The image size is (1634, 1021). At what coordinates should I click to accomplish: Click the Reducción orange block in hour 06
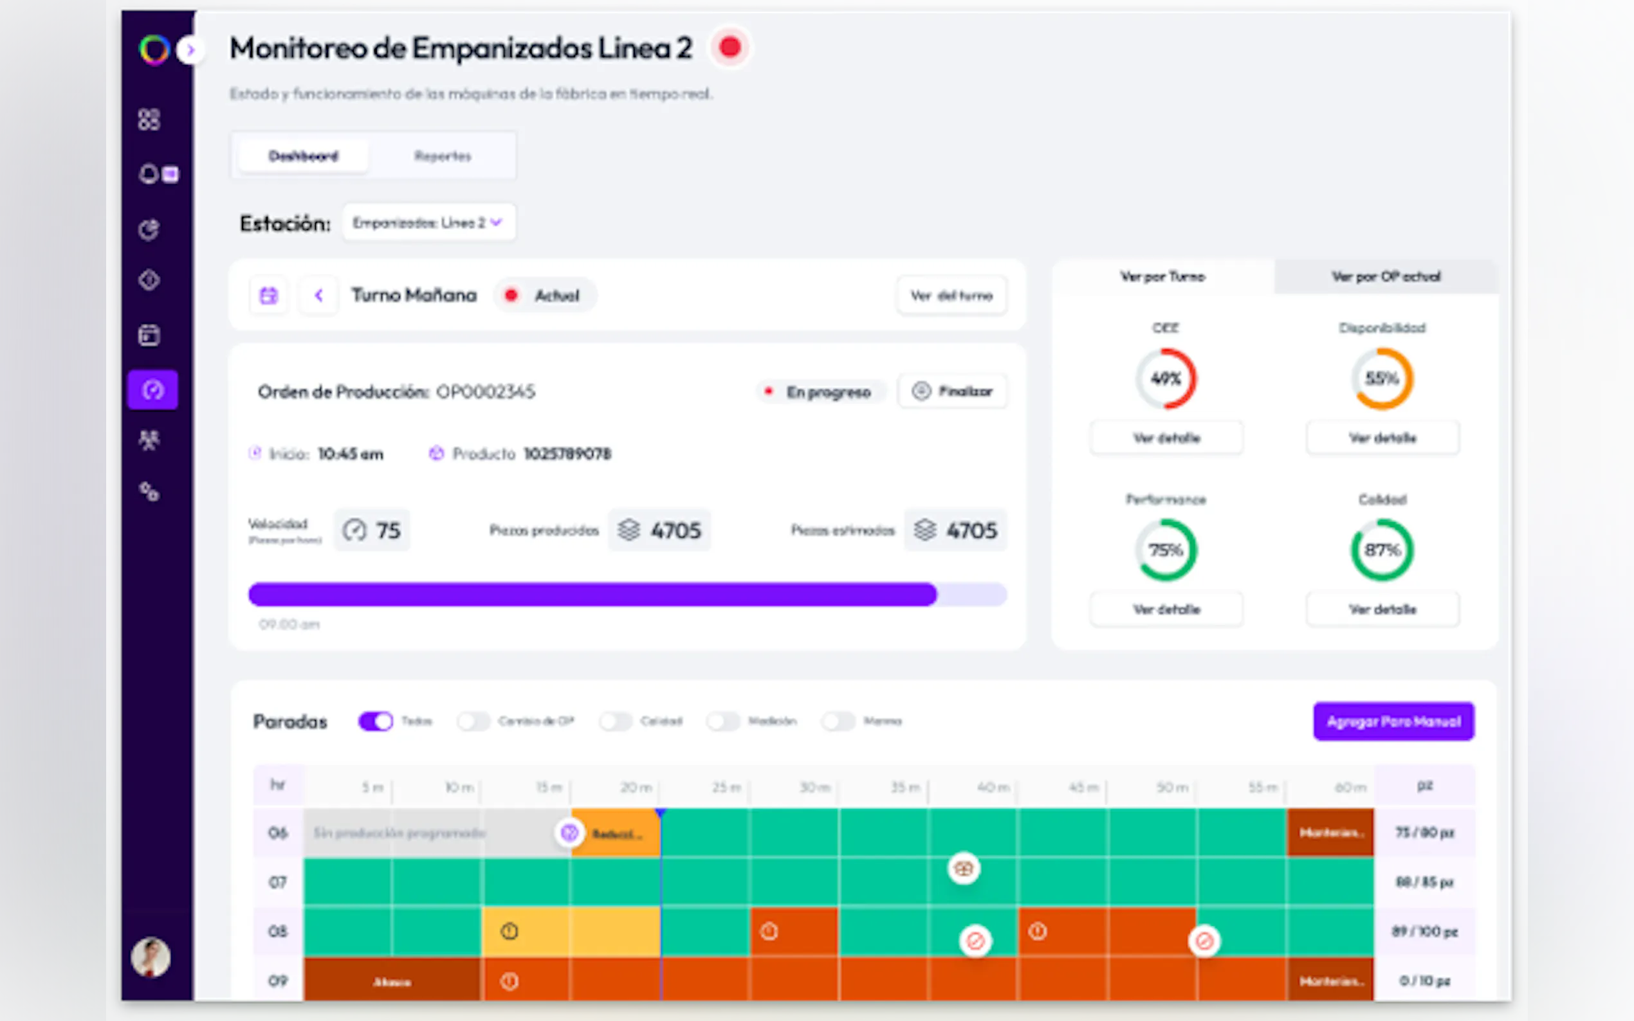[616, 833]
